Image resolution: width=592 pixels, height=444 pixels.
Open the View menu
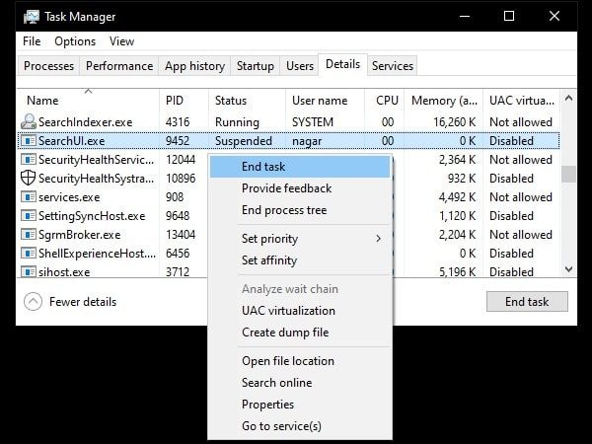coord(121,41)
